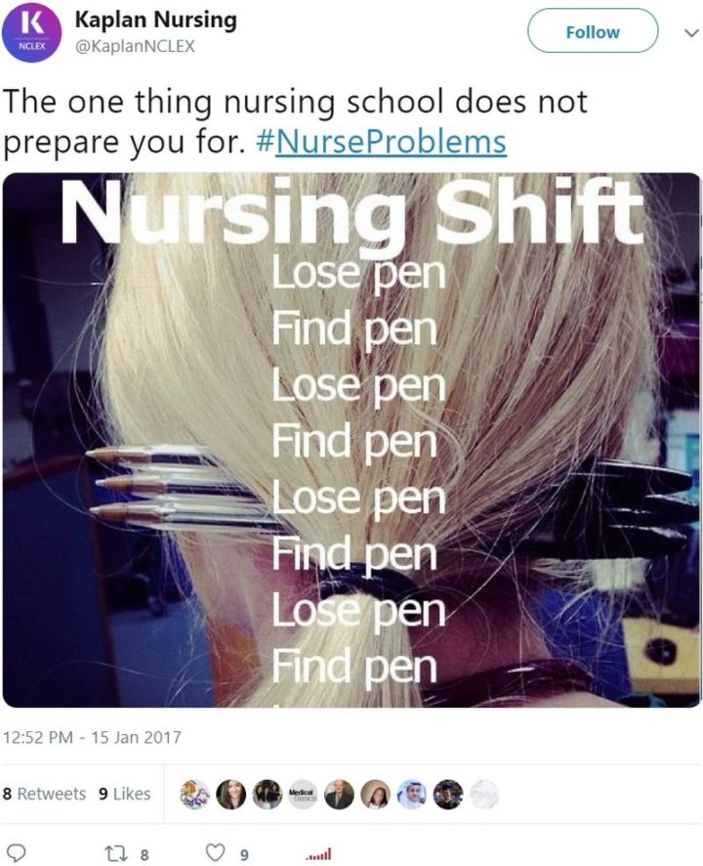Click the retweet count number 8
The width and height of the screenshot is (703, 866).
click(145, 855)
